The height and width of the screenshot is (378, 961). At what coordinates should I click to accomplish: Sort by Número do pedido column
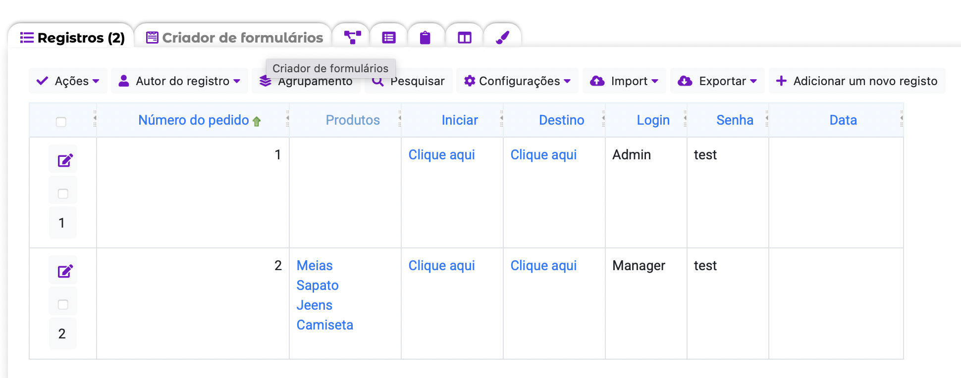point(194,120)
